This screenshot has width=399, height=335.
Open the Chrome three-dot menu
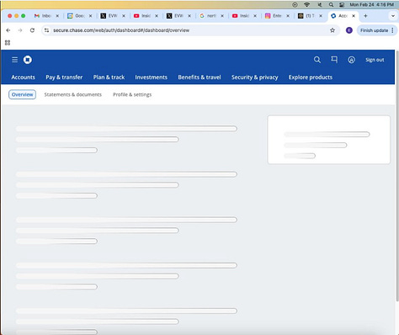(x=392, y=30)
